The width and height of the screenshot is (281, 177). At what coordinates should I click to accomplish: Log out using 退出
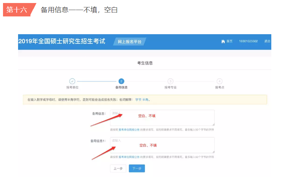[x=267, y=41]
